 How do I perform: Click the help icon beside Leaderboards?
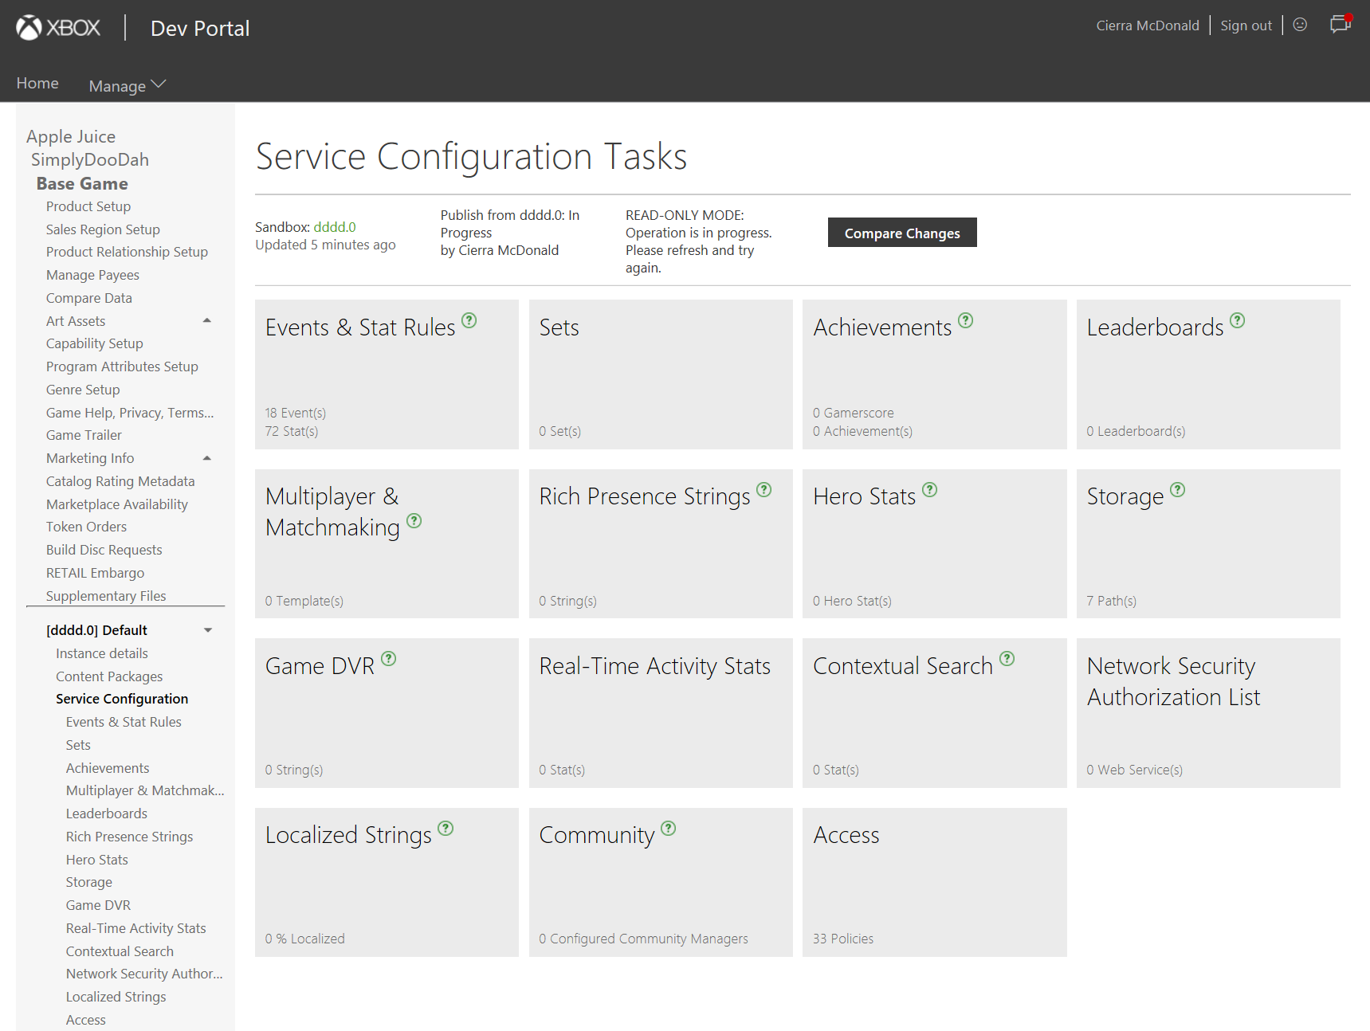point(1237,320)
